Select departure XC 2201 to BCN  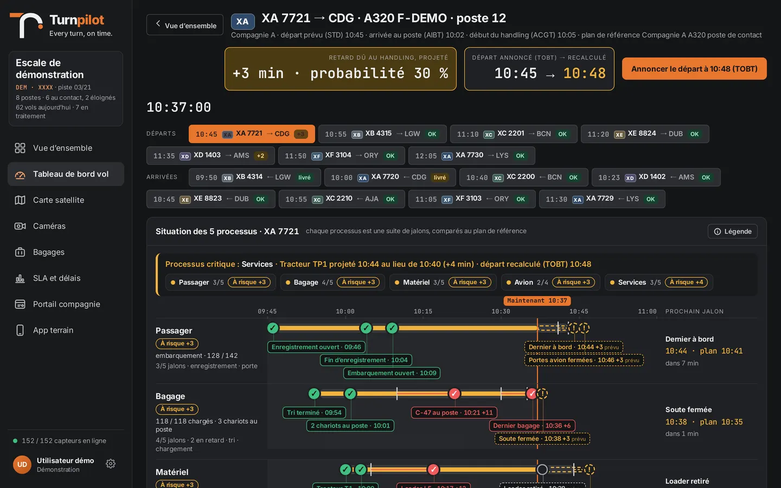click(x=514, y=134)
